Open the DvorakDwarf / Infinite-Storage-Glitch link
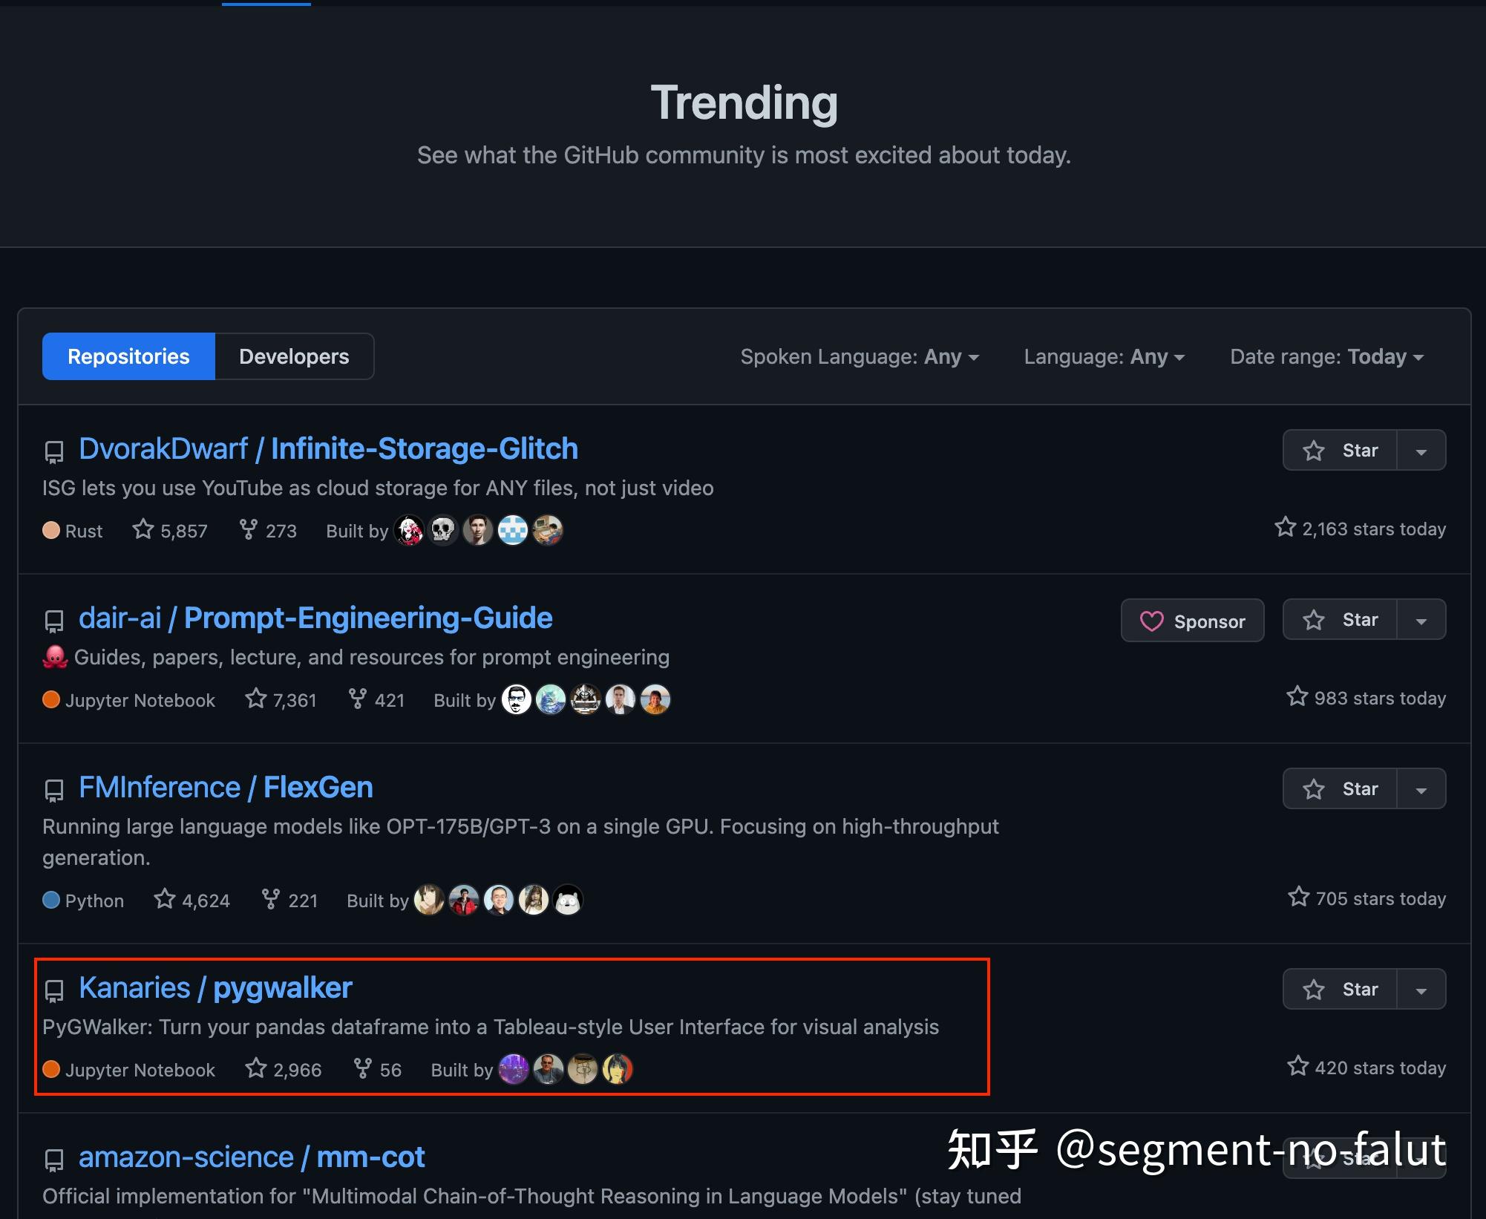 [328, 448]
